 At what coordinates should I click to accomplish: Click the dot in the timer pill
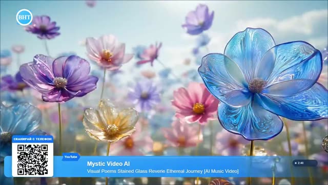click(296, 163)
